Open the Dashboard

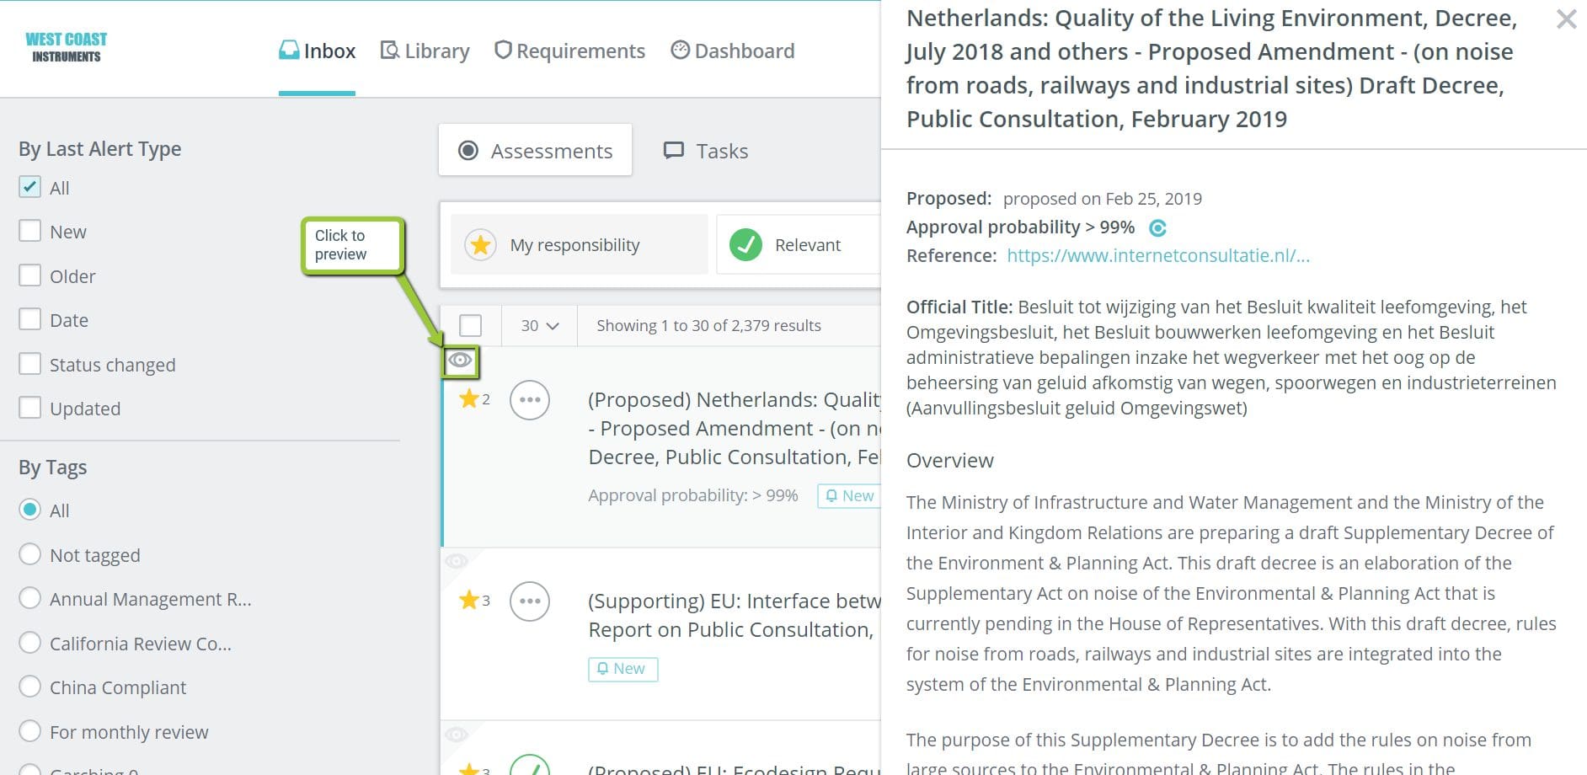point(732,51)
